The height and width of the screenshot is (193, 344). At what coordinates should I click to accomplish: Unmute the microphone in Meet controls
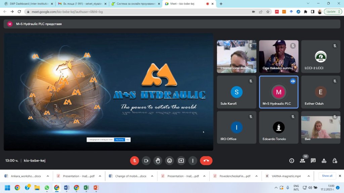134,160
